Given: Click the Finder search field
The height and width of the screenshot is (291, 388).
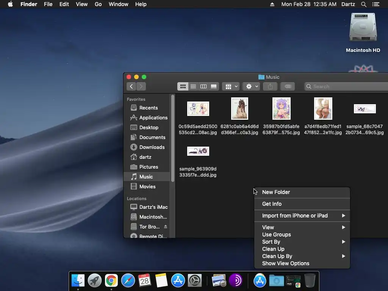Looking at the screenshot, I should [x=346, y=86].
